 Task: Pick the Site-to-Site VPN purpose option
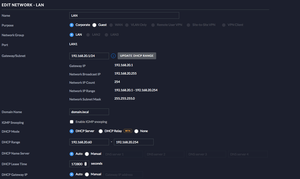coord(188,25)
